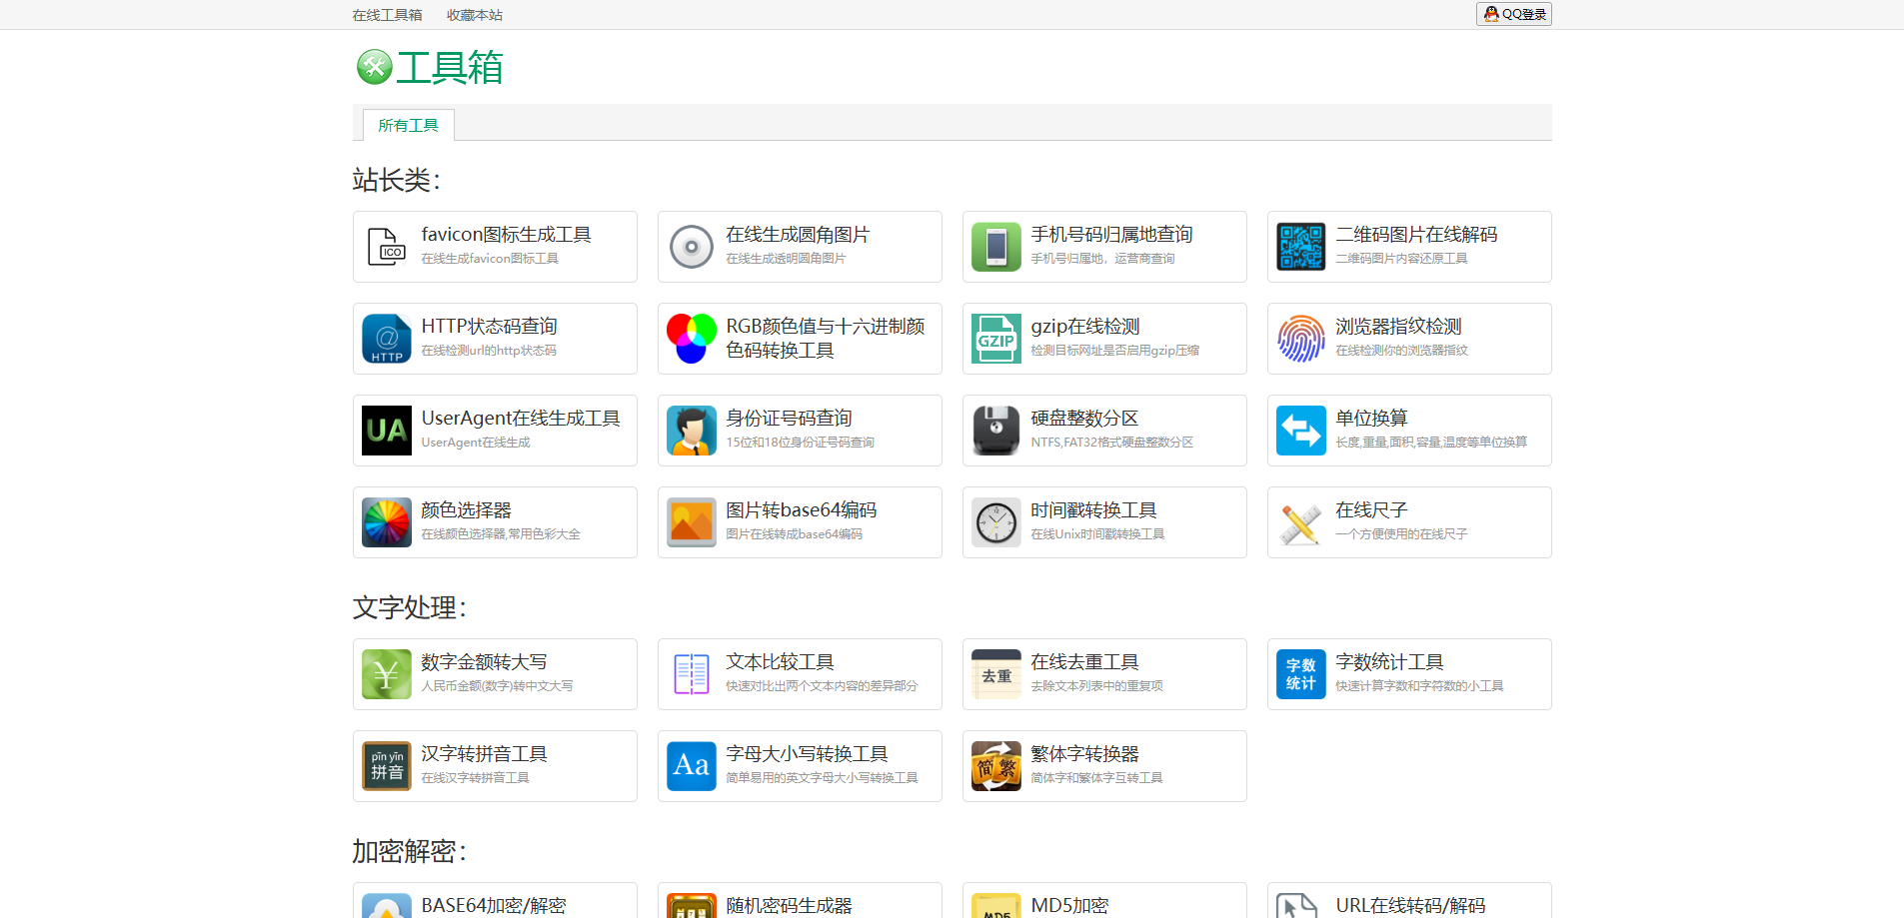
Task: Open the HTTP状态码查询 tool icon
Action: pyautogui.click(x=386, y=339)
